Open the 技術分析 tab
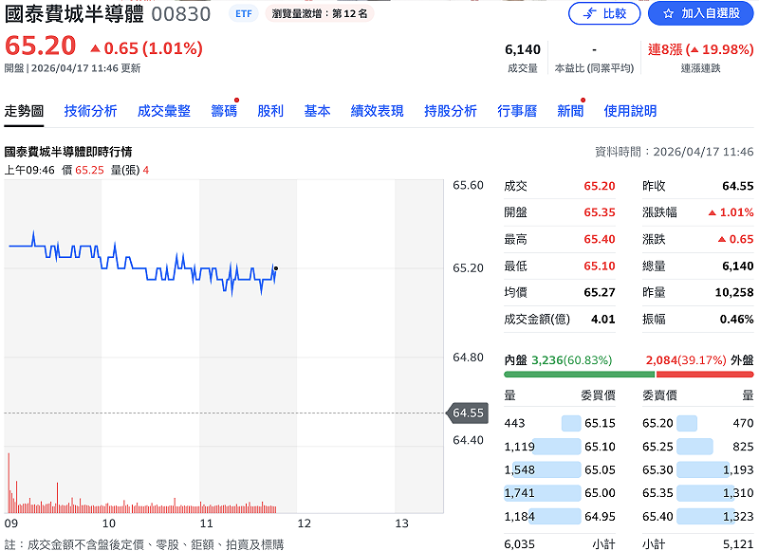This screenshot has width=759, height=551. [x=90, y=110]
